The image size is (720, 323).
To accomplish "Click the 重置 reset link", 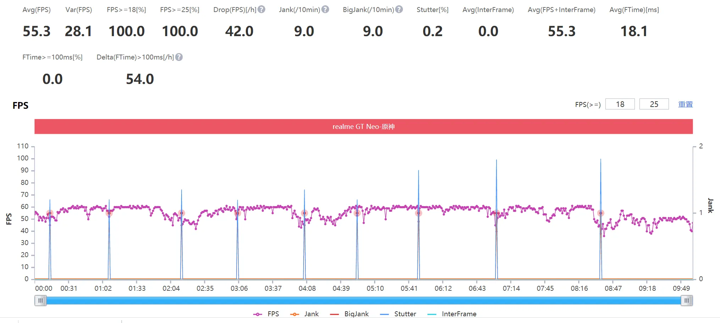I will tap(685, 104).
